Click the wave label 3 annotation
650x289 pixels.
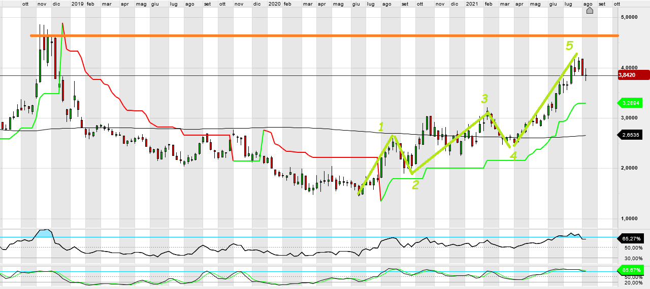(485, 99)
